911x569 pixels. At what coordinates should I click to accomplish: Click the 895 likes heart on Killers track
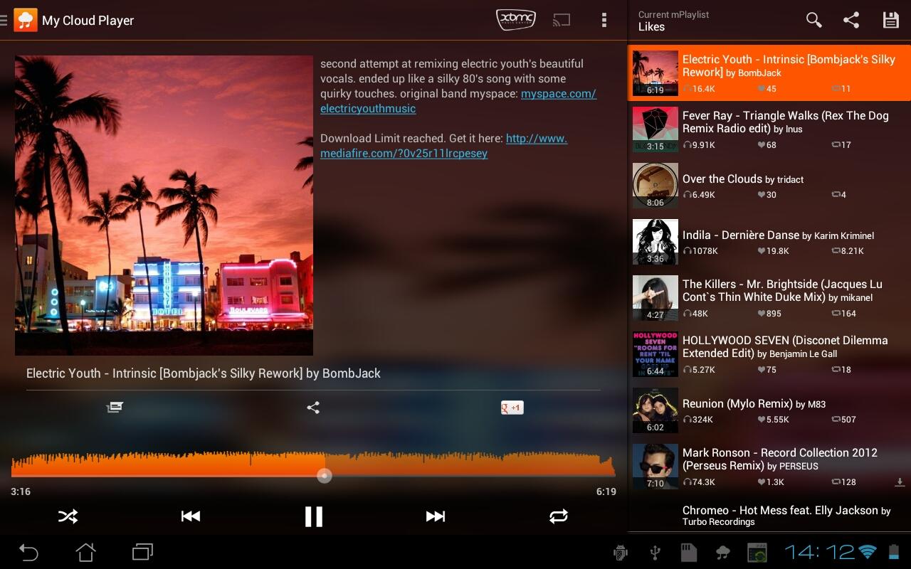[769, 314]
